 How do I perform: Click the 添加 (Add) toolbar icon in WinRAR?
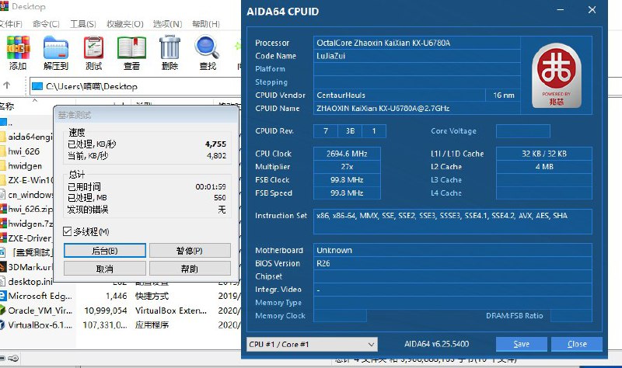(18, 48)
